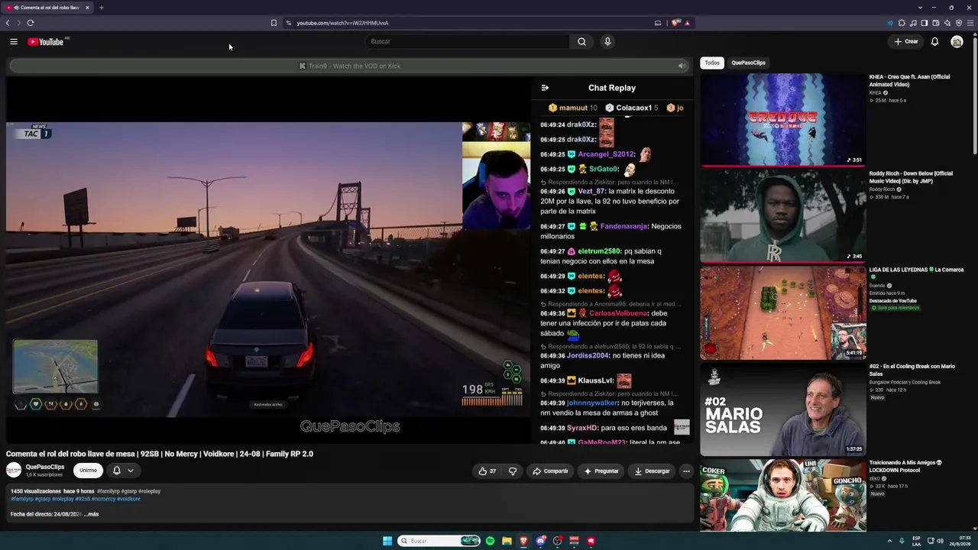The image size is (978, 550).
Task: Click the Preguntar ask button
Action: 601,471
